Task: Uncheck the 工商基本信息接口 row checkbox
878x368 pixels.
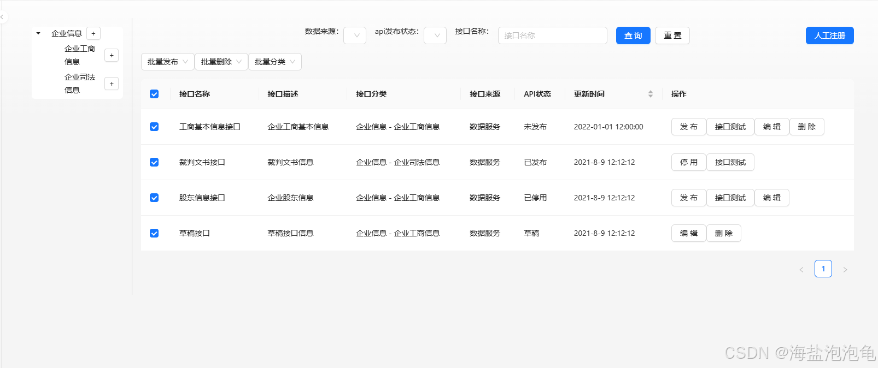Action: point(154,127)
